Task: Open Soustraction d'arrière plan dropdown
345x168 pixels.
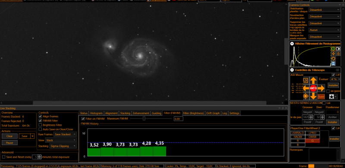Action: tap(324, 16)
